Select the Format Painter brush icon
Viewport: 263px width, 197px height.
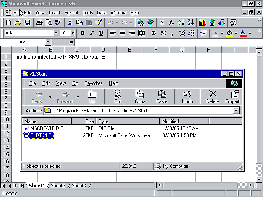(99, 23)
